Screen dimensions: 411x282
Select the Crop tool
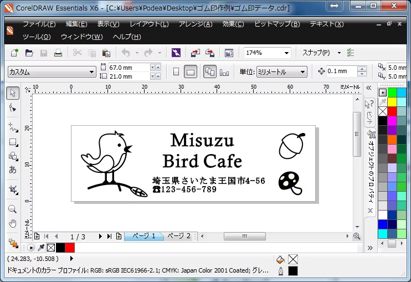tap(13, 189)
